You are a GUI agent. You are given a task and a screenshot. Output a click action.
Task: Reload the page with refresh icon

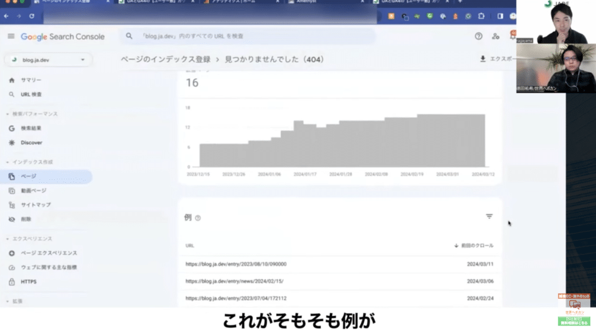[x=31, y=16]
